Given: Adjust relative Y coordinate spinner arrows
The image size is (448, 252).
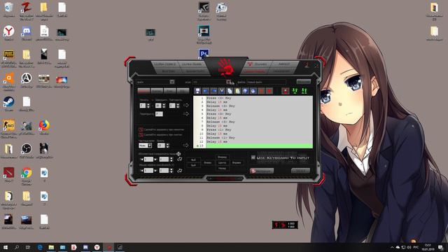Looking at the screenshot, I should coord(171,171).
